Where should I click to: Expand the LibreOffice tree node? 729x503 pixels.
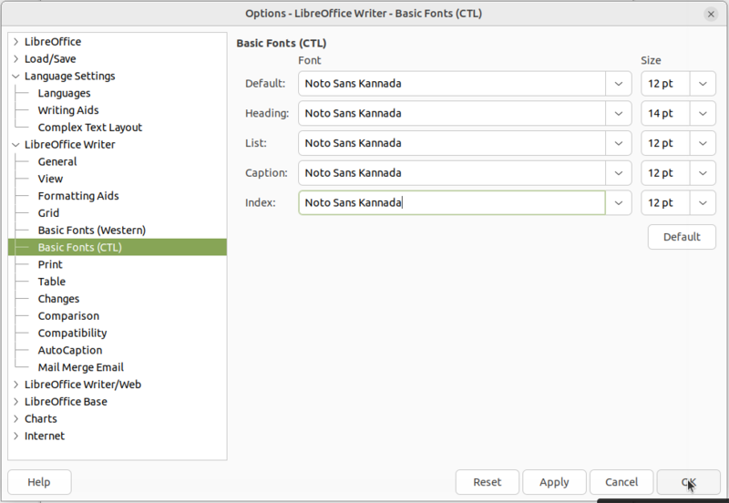point(15,42)
